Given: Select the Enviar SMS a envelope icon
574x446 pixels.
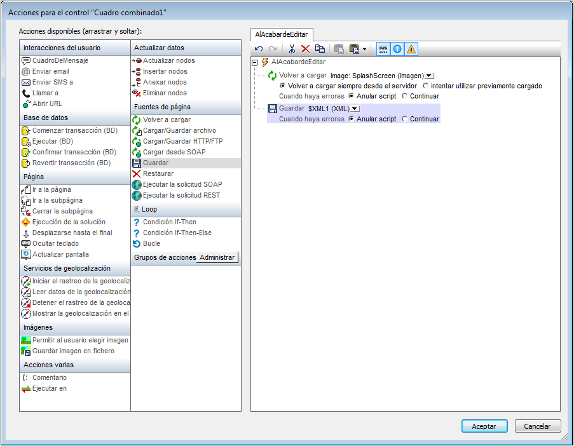Looking at the screenshot, I should pos(26,83).
